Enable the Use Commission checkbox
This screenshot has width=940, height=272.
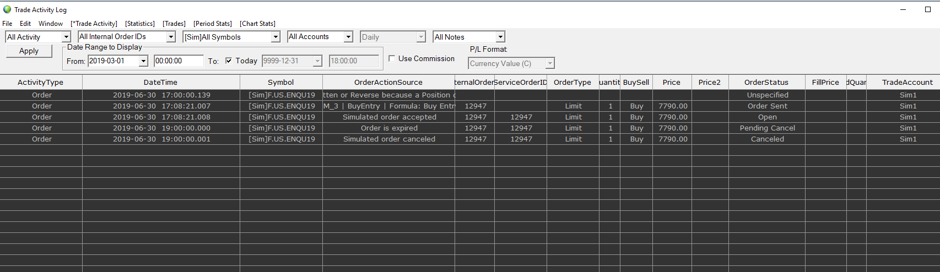[392, 58]
